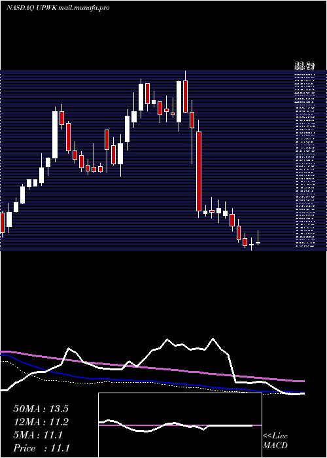Click the tall red candlestick of the big drop
327x458 pixels.
(199, 171)
